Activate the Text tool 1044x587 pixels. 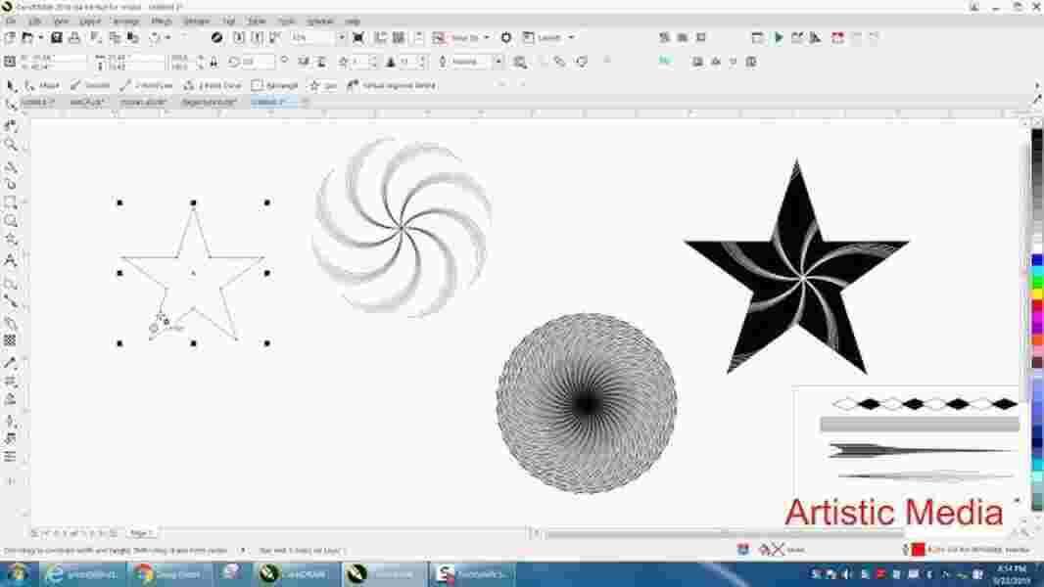coord(11,260)
